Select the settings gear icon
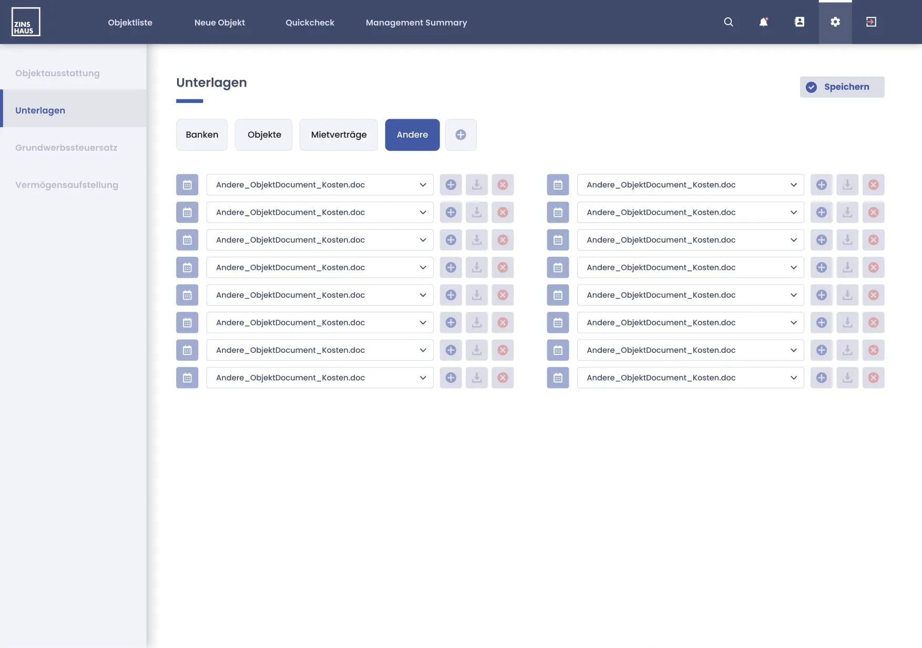This screenshot has width=922, height=648. 835,22
